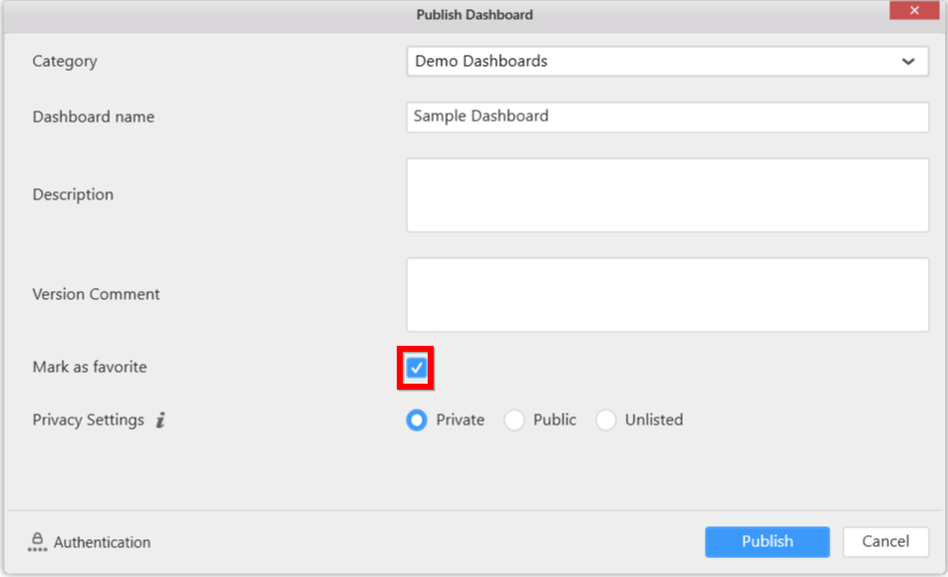Click the Publish Dashboard title bar
This screenshot has width=948, height=577.
(x=474, y=15)
